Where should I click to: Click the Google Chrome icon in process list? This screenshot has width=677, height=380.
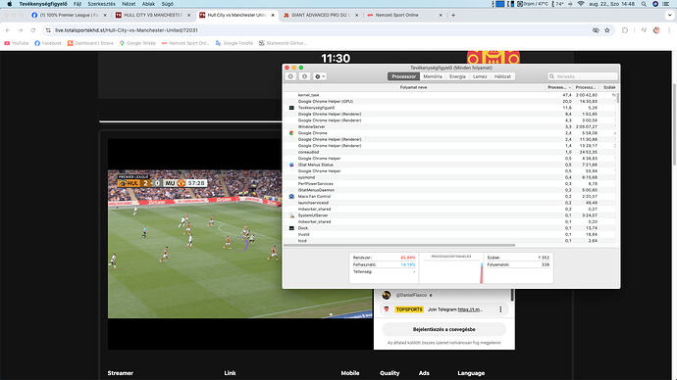(291, 133)
